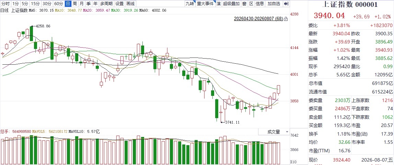The image size is (394, 165).
Task: Open the 多周期 multi-period view
Action: [x=106, y=3]
